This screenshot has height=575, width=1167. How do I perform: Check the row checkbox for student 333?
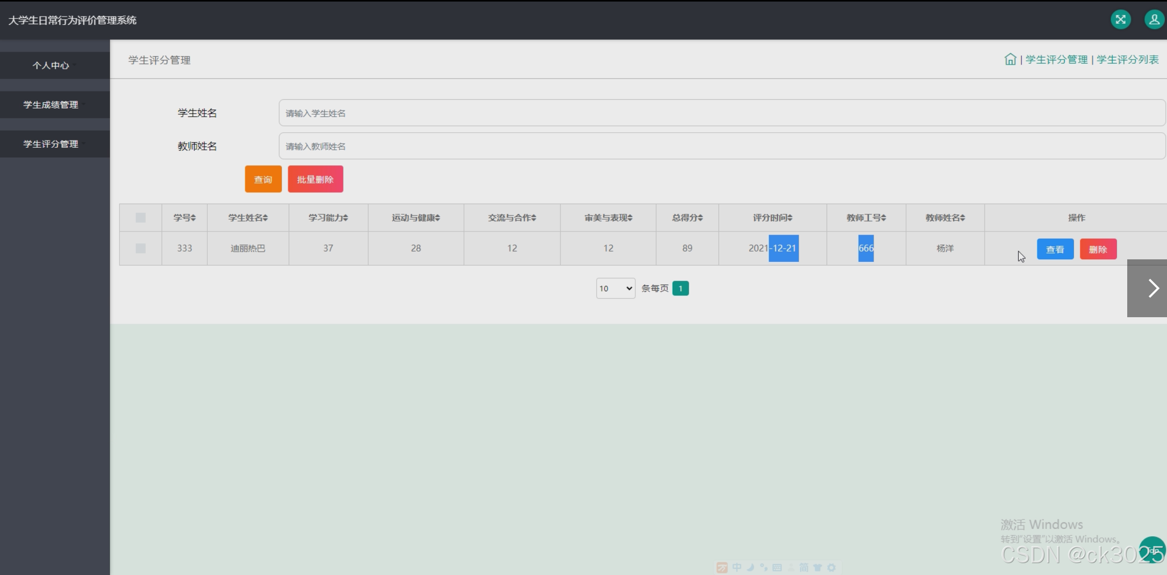coord(141,248)
